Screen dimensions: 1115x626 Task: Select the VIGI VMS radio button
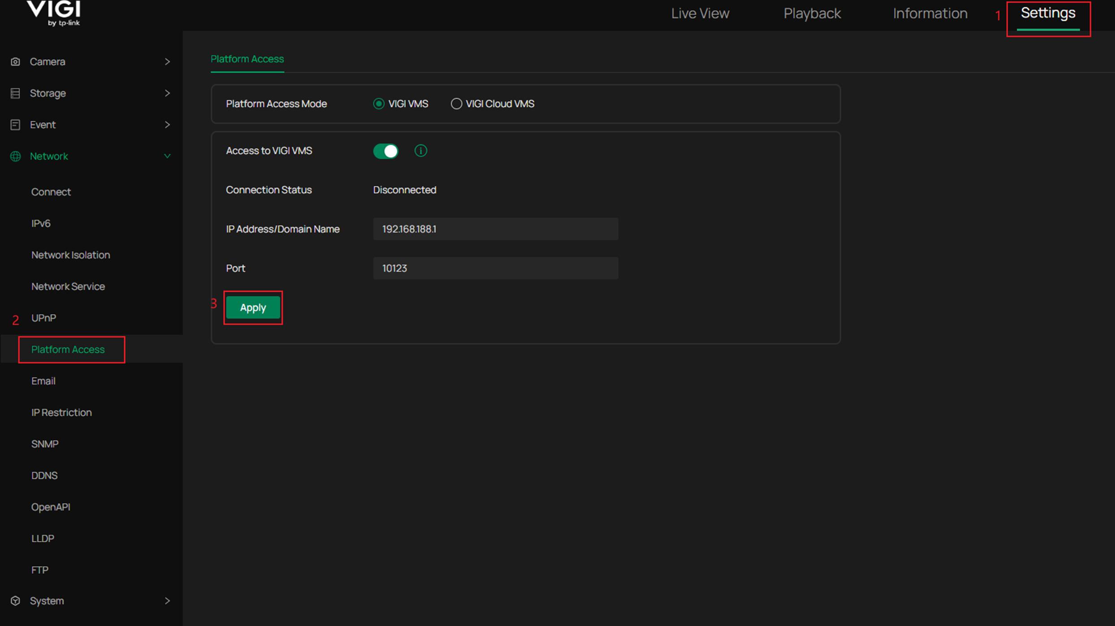pyautogui.click(x=379, y=104)
